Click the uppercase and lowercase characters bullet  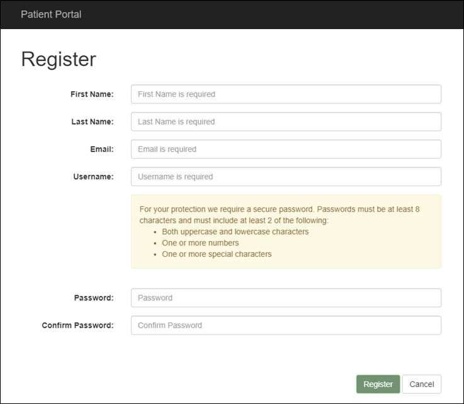235,232
